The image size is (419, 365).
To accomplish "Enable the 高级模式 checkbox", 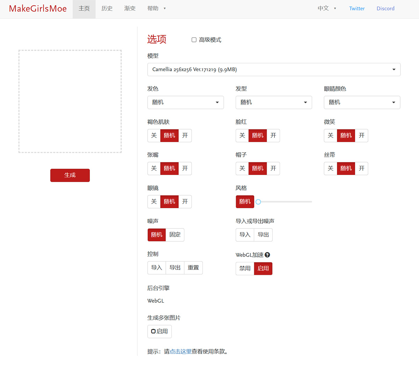I will coord(194,40).
